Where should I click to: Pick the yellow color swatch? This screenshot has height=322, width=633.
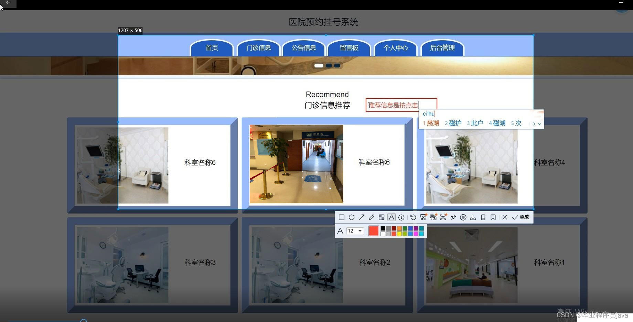coord(399,234)
